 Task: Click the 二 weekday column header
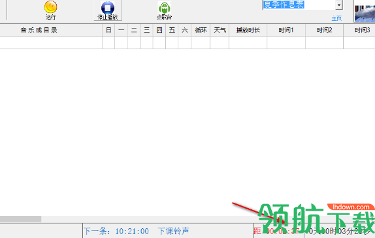pos(134,30)
